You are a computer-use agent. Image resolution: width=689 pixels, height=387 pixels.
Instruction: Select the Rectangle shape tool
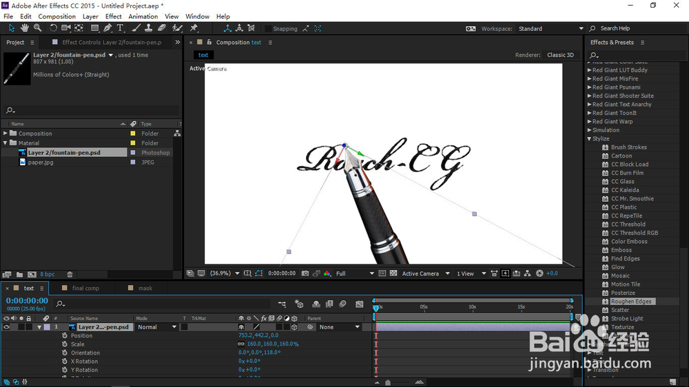pos(94,28)
